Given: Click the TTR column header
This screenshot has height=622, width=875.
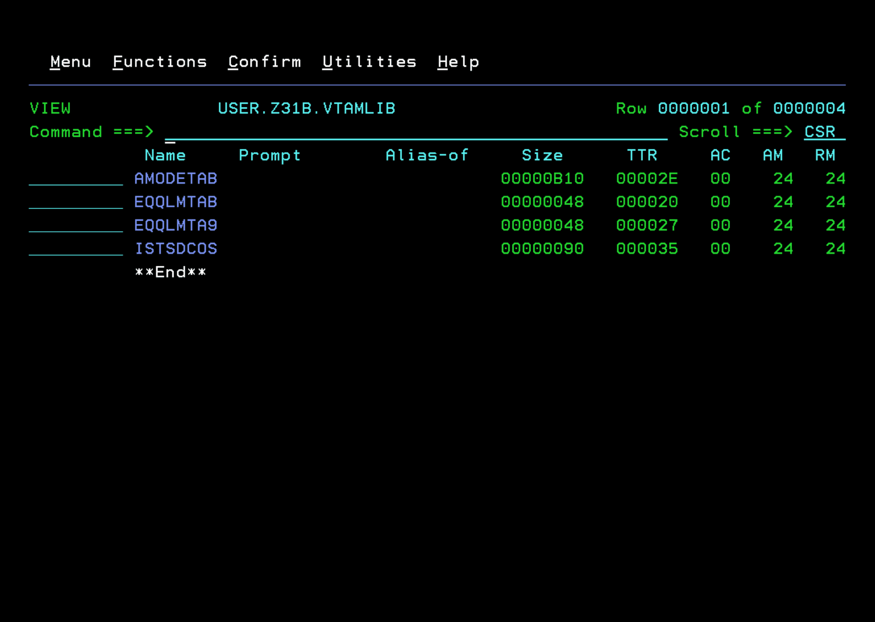Looking at the screenshot, I should (x=642, y=155).
